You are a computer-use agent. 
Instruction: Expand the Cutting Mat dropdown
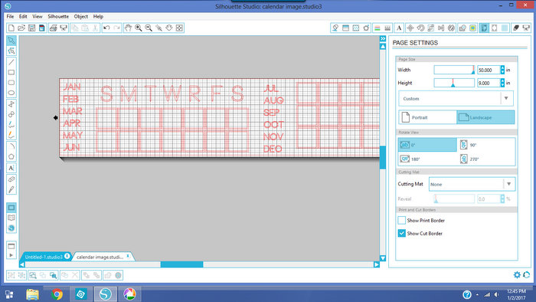[x=472, y=184]
